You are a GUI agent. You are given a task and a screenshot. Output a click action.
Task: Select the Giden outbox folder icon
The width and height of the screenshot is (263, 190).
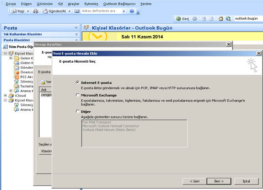16,63
